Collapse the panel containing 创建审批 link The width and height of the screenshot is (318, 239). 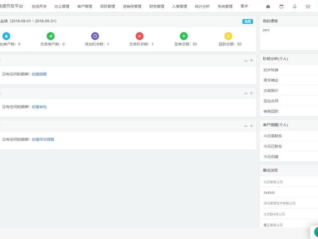point(246,93)
